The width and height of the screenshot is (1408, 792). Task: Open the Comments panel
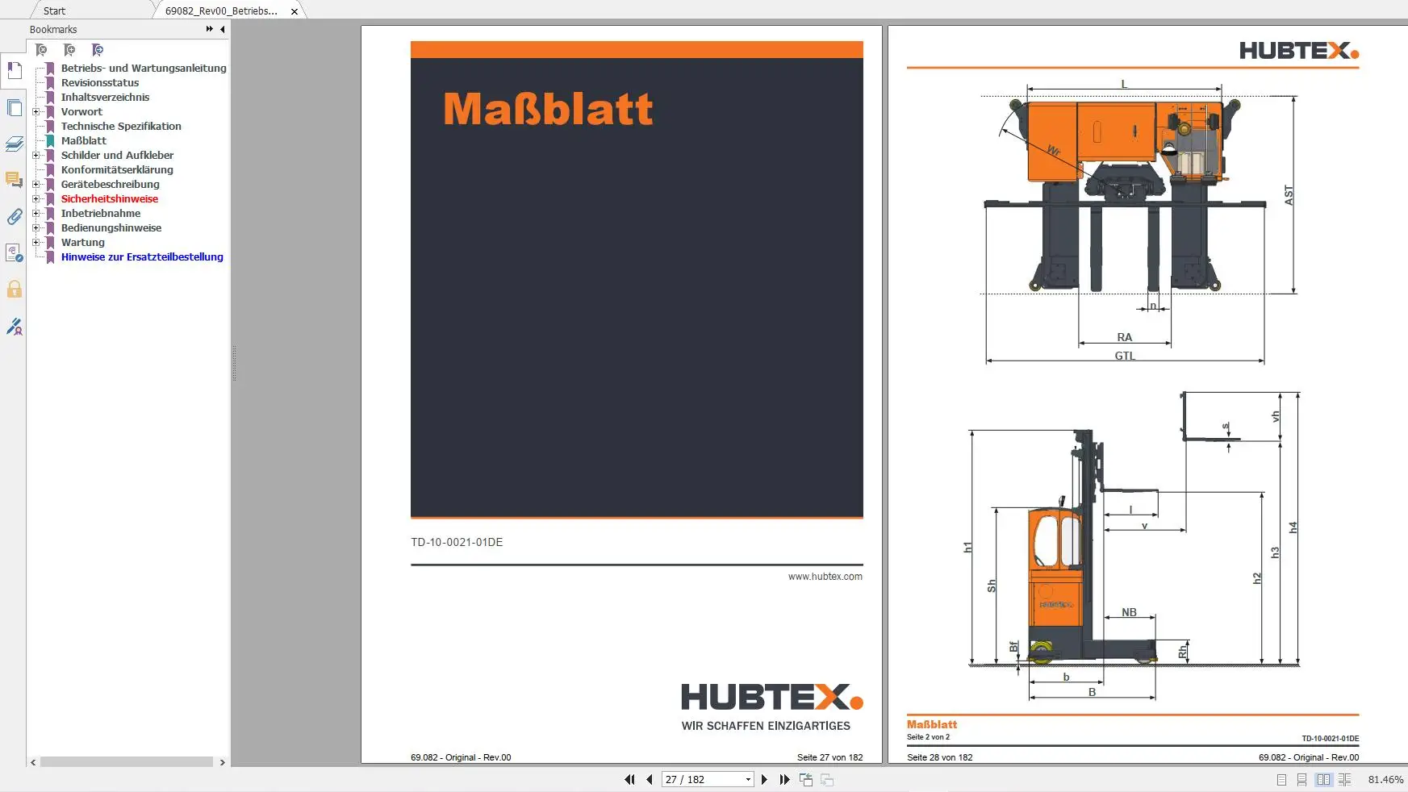point(14,179)
